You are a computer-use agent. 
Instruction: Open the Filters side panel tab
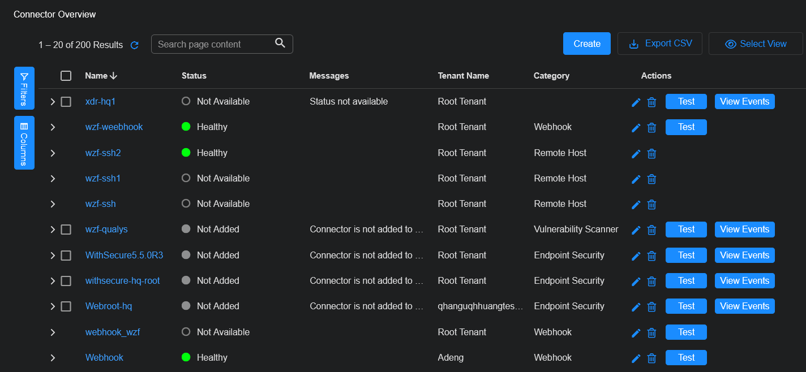(24, 88)
